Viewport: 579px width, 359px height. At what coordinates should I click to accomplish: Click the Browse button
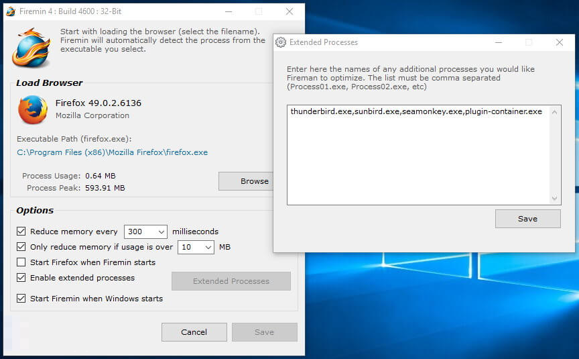pos(246,181)
